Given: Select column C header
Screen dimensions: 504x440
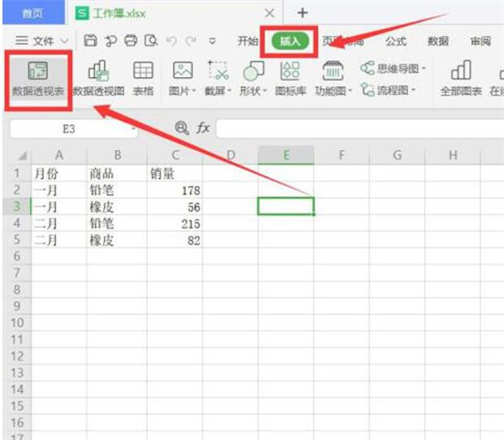Looking at the screenshot, I should tap(176, 155).
